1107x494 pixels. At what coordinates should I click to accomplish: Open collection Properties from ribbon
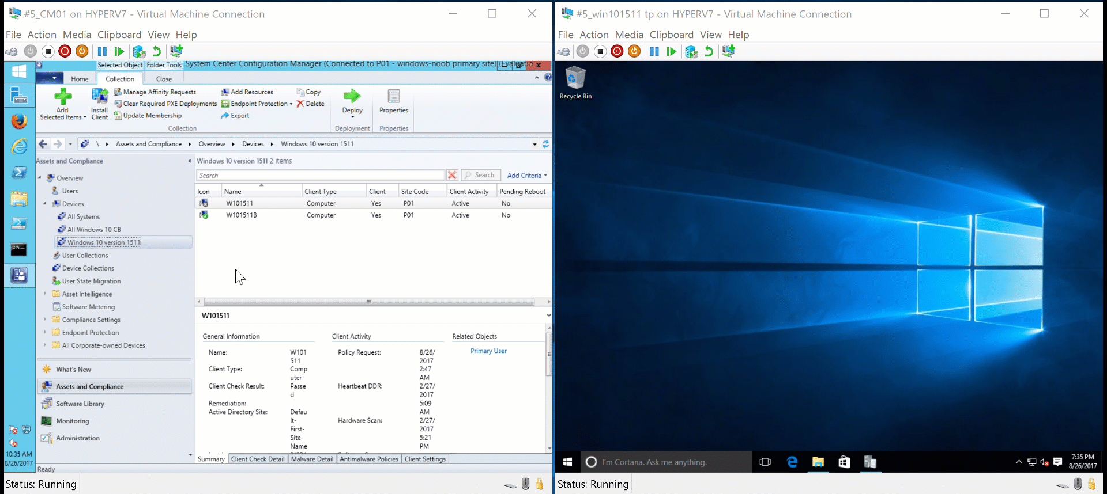[394, 102]
